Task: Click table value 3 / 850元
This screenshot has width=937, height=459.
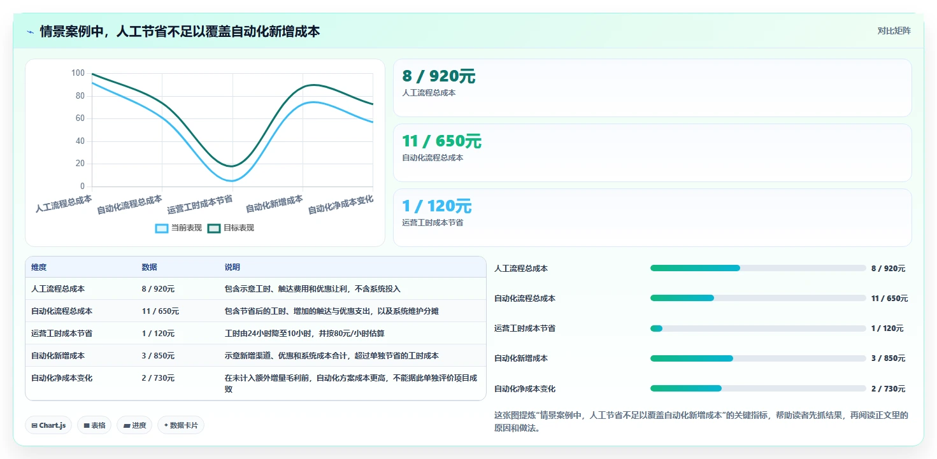Action: 158,356
